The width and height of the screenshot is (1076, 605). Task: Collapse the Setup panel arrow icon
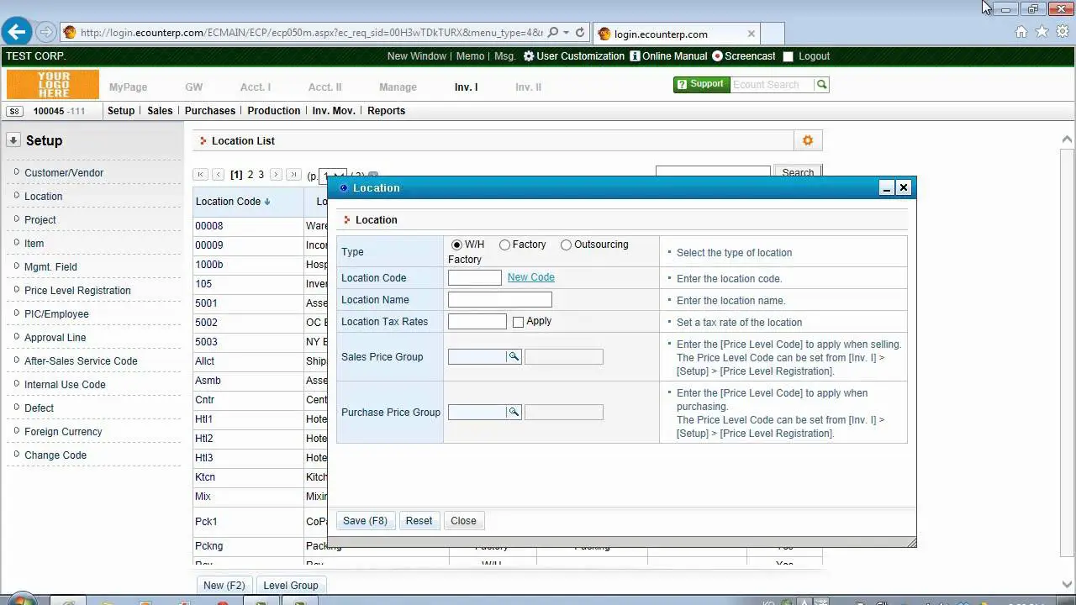tap(13, 140)
